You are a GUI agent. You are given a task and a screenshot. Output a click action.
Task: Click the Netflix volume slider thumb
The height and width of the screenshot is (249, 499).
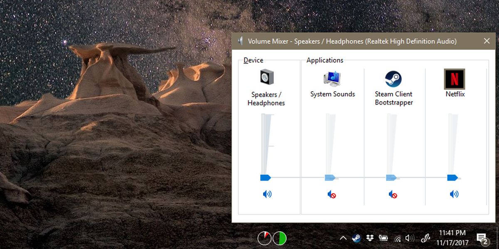pyautogui.click(x=452, y=178)
